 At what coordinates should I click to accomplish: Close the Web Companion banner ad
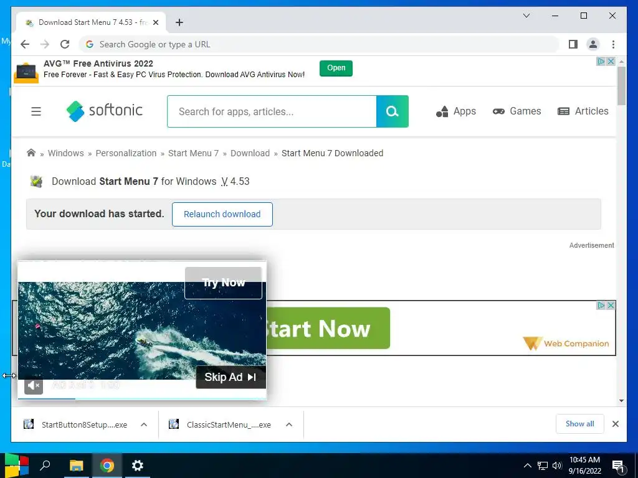pos(611,305)
